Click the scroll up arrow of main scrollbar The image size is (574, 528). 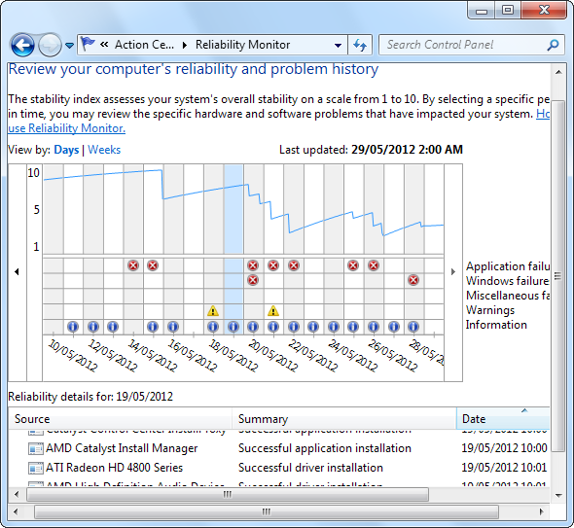(558, 72)
